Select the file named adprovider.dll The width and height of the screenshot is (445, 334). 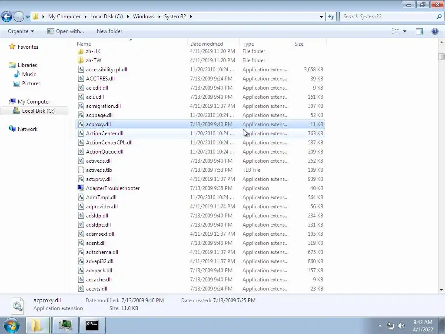[x=102, y=207]
